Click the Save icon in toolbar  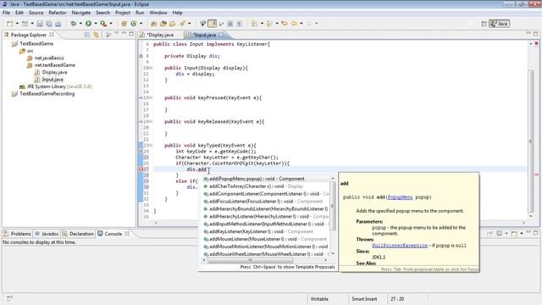40,24
